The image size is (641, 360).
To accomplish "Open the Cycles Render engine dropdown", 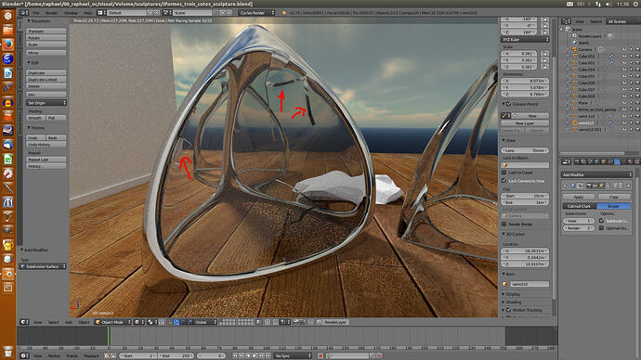I will (256, 13).
